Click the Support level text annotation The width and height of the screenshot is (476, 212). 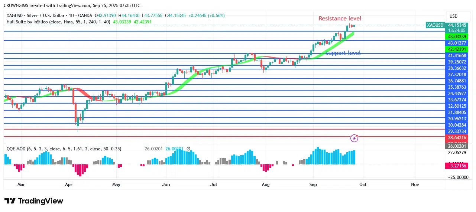343,53
